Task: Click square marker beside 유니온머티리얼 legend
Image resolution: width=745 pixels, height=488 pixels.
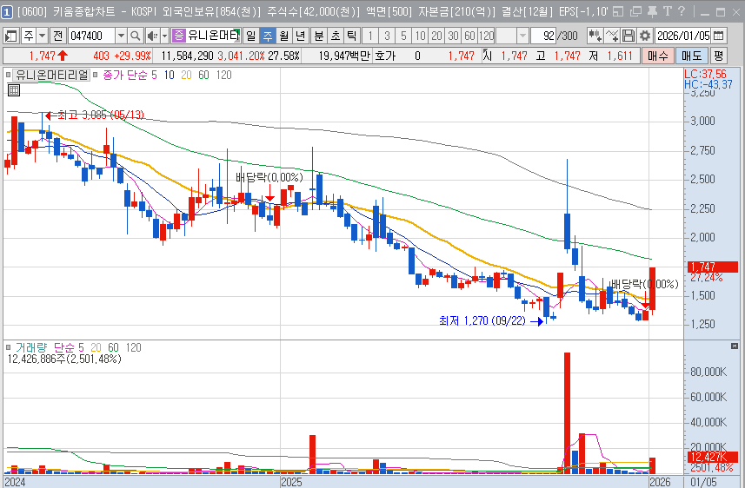Action: (8, 75)
